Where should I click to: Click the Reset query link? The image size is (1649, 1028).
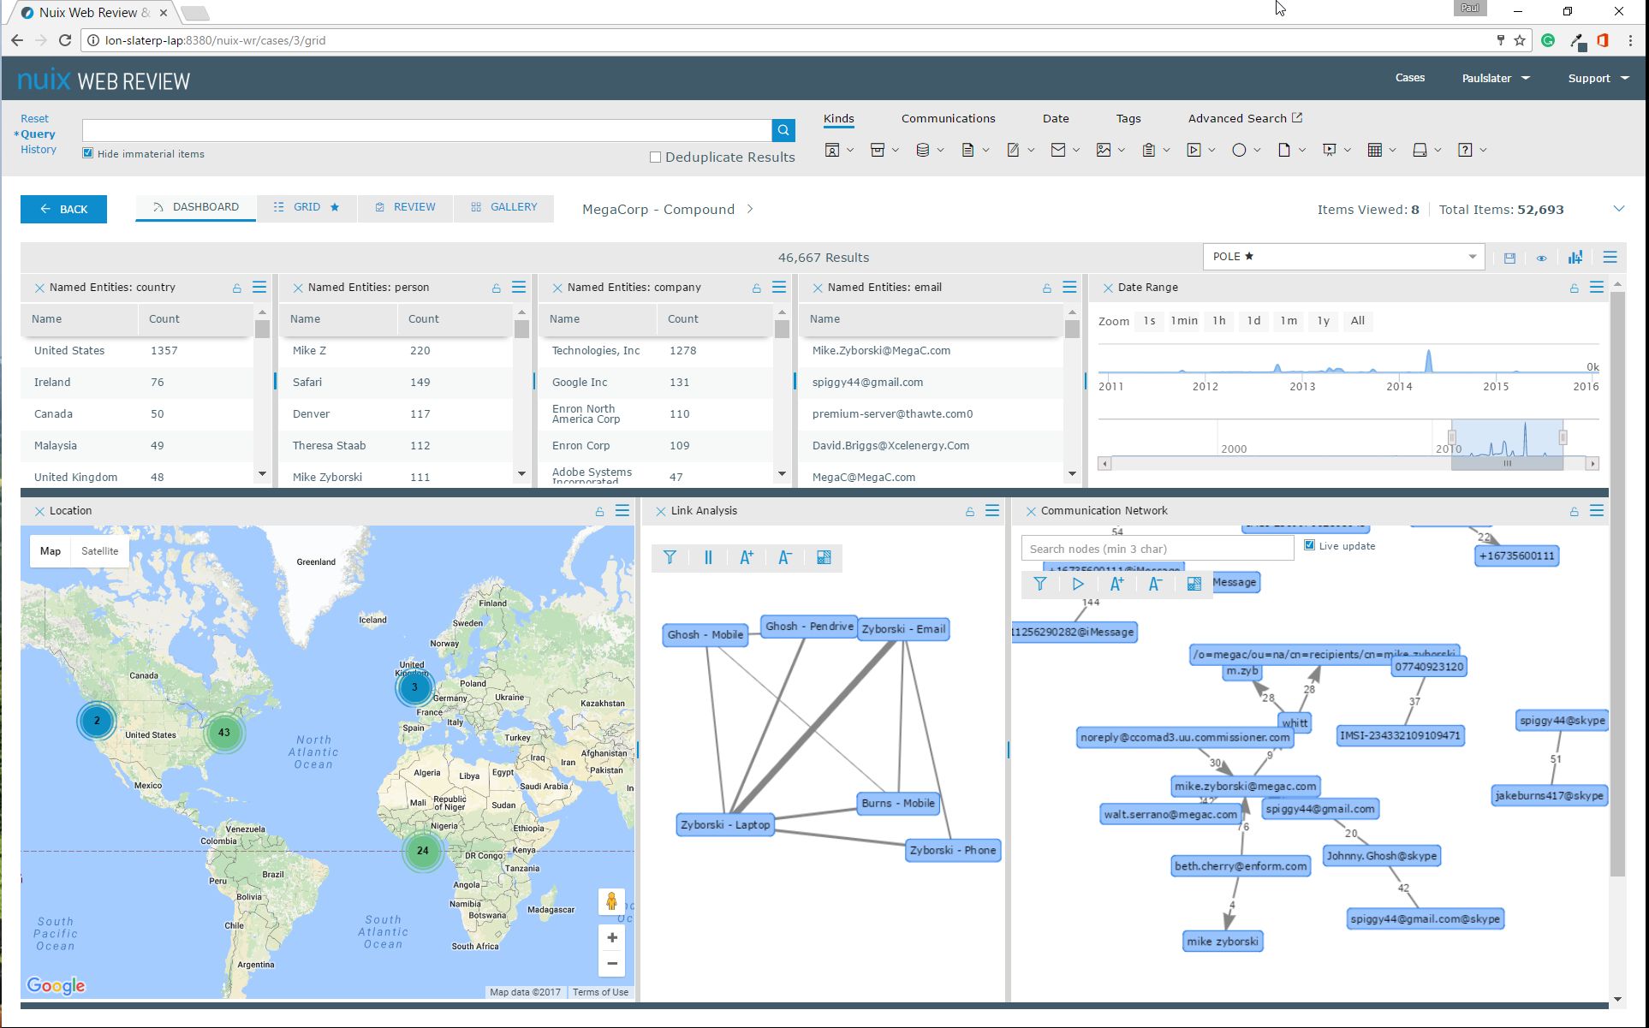(x=35, y=119)
